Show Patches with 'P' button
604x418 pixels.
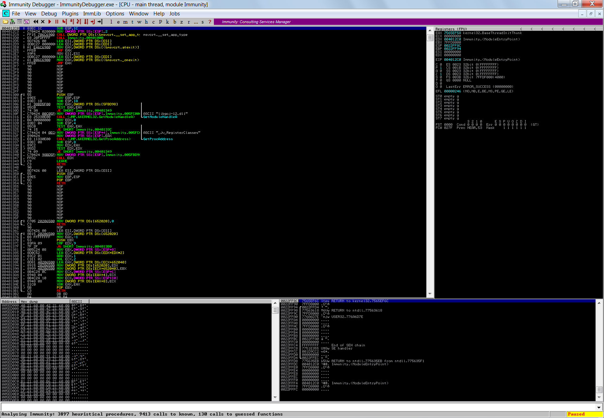click(x=160, y=22)
